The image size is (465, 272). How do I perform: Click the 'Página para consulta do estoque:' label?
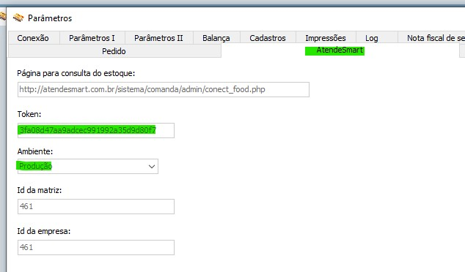(76, 73)
